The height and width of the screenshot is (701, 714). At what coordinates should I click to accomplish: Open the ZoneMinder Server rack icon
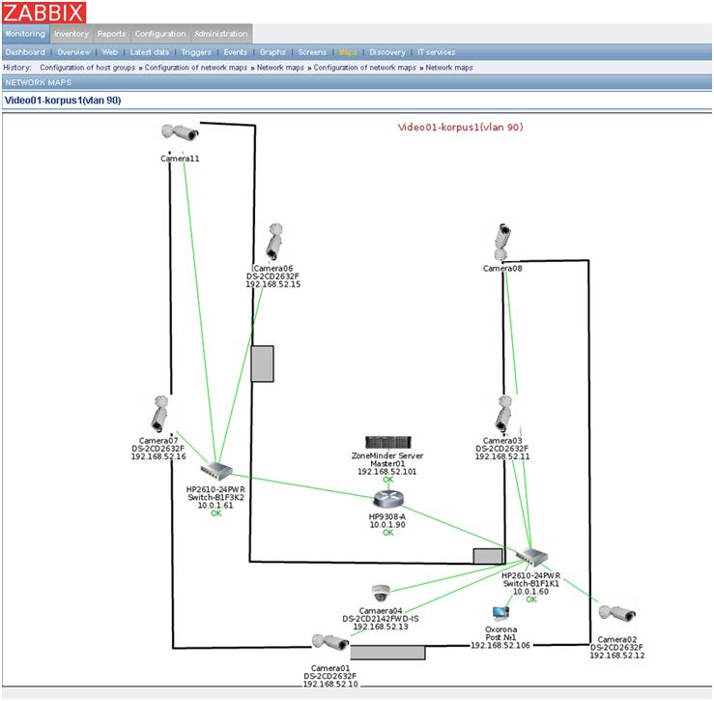click(388, 442)
